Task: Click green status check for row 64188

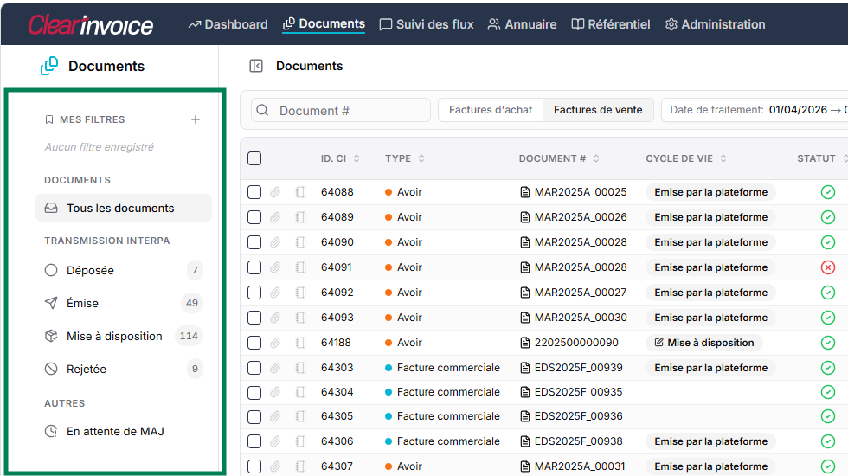Action: click(x=827, y=343)
